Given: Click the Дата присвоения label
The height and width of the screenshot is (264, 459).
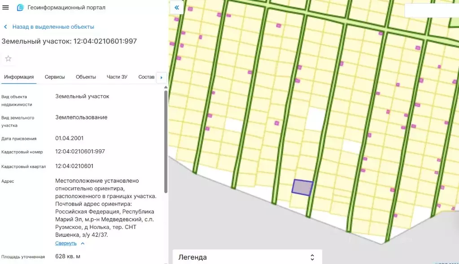Looking at the screenshot, I should 19,138.
